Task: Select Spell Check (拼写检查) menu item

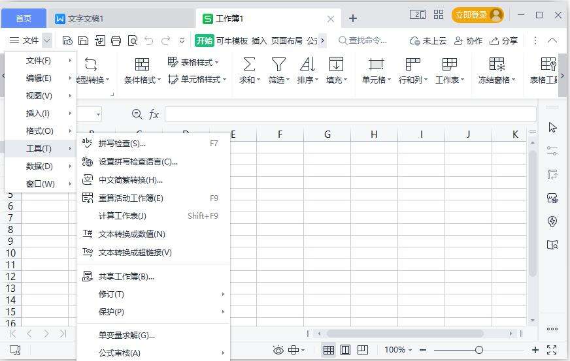Action: pos(122,144)
